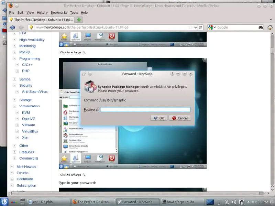The image size is (275, 206).
Task: Show hidden system tray icons arrow
Action: (x=248, y=202)
